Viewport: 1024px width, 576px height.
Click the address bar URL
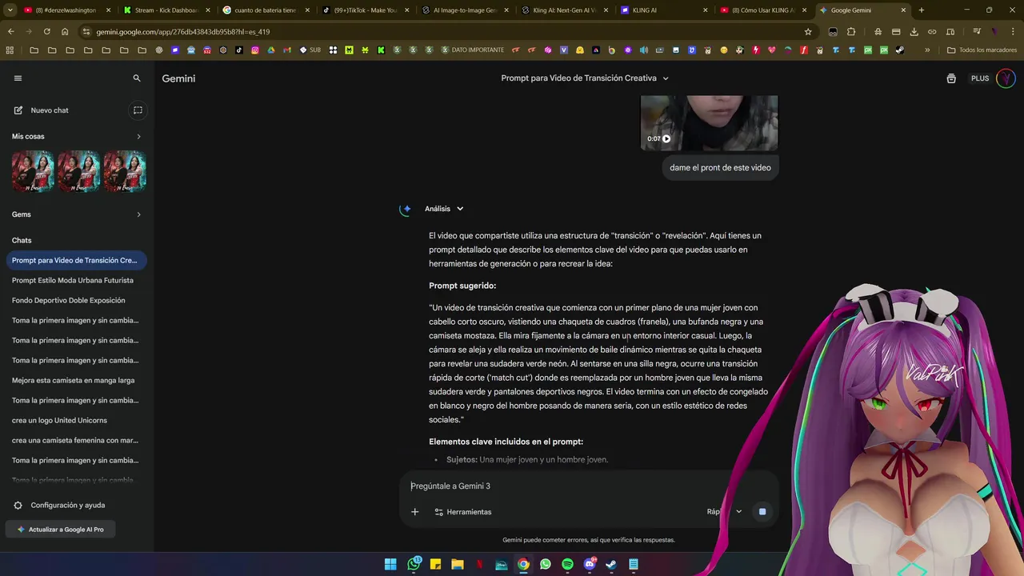click(x=182, y=32)
